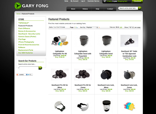
Task: Click the sidebar product search field
Action: tap(28, 68)
